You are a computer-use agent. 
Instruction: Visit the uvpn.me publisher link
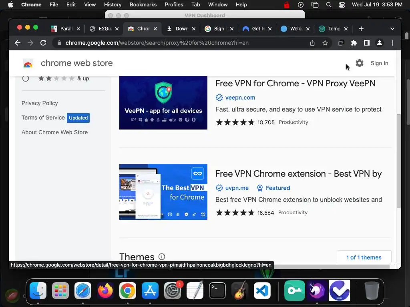point(237,188)
